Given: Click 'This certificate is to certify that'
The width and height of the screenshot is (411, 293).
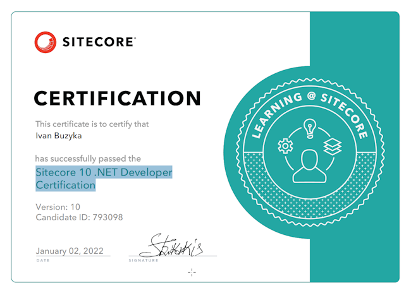Looking at the screenshot, I should coord(92,124).
